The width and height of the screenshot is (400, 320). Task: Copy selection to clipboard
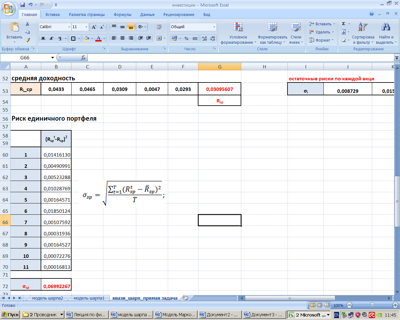click(x=27, y=32)
